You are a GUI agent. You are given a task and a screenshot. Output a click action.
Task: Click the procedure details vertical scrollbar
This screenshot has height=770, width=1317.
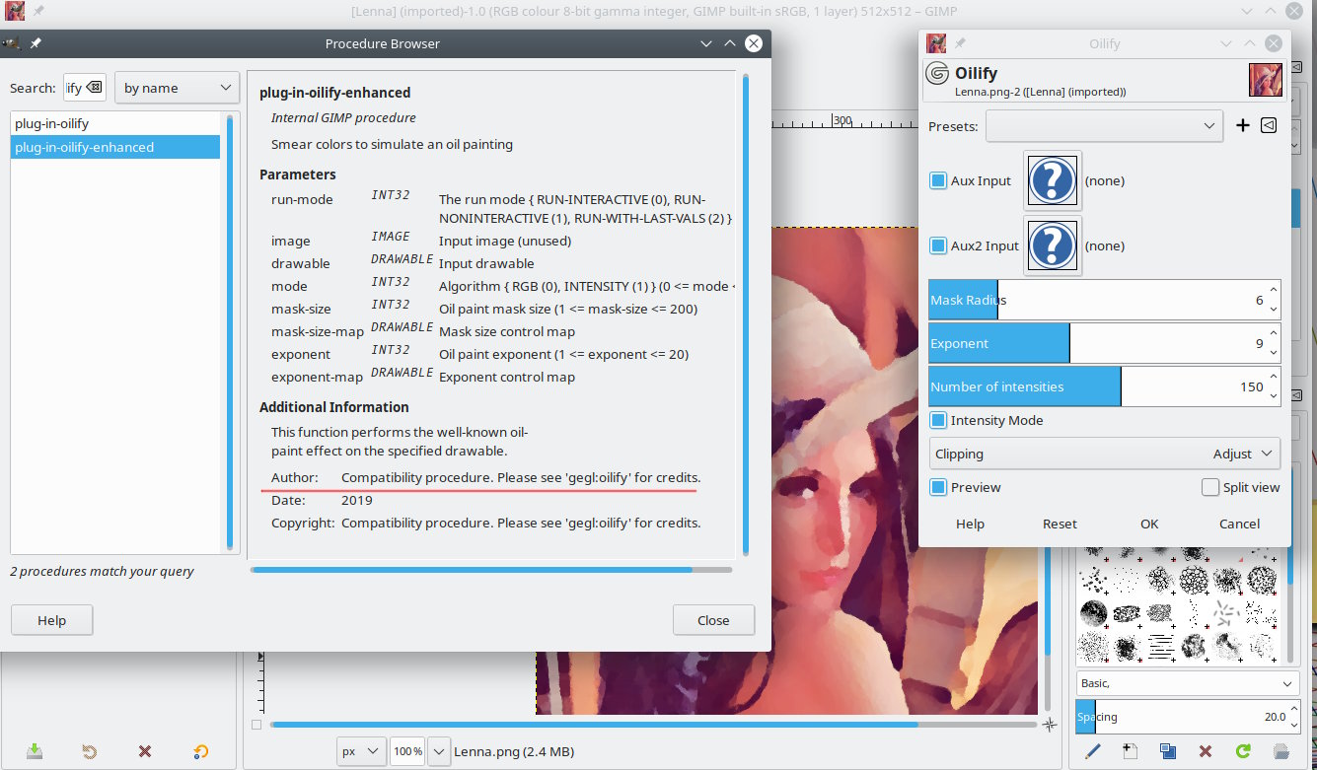click(746, 314)
